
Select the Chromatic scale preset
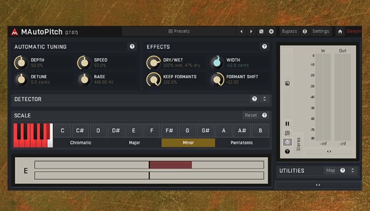81,143
